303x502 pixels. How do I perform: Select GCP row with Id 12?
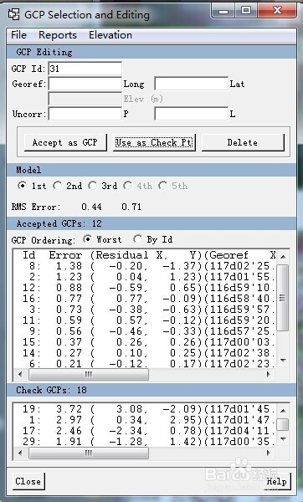pyautogui.click(x=145, y=288)
